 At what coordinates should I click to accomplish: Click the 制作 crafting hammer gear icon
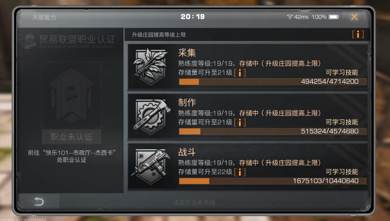click(152, 117)
